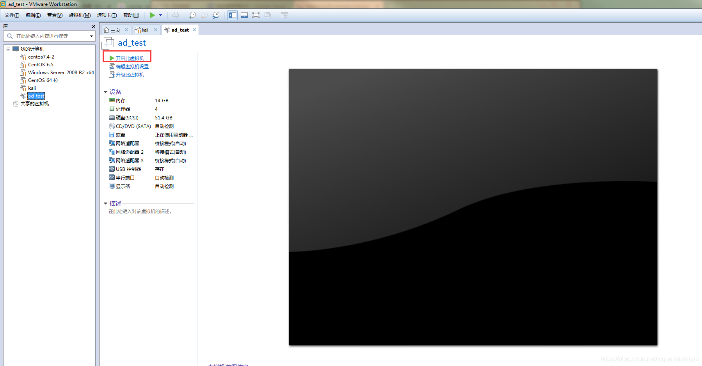This screenshot has height=366, width=702.
Task: Click the USB 控制器 device icon
Action: [112, 169]
